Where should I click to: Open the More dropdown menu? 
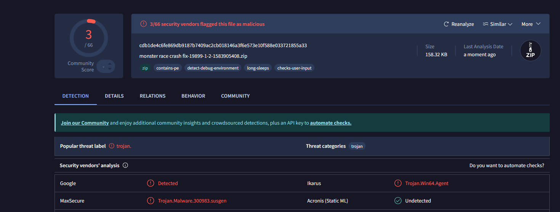531,24
